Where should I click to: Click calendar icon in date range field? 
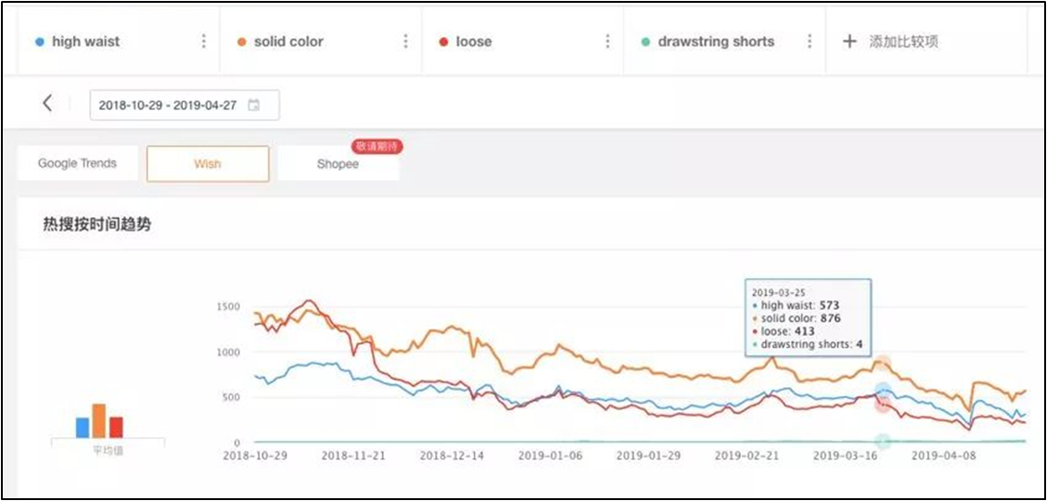254,106
